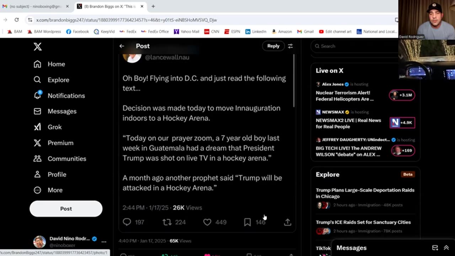The width and height of the screenshot is (455, 256).
Task: Compose new message icon in Messages bar
Action: (435, 248)
